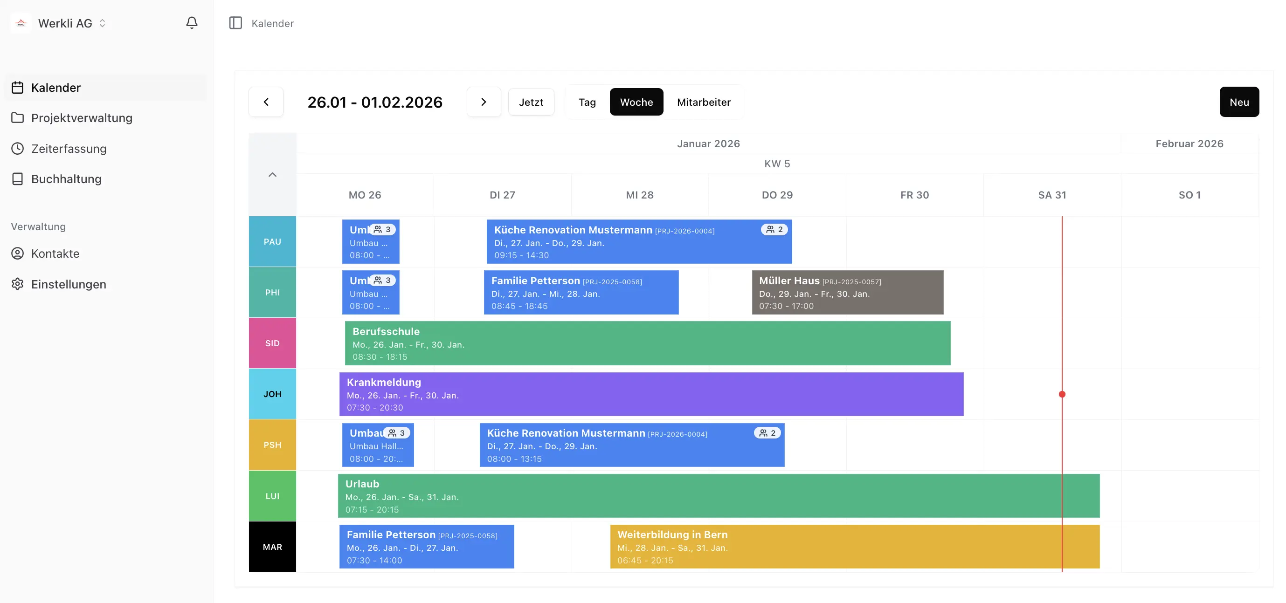Click the DO 29 day header

(777, 195)
